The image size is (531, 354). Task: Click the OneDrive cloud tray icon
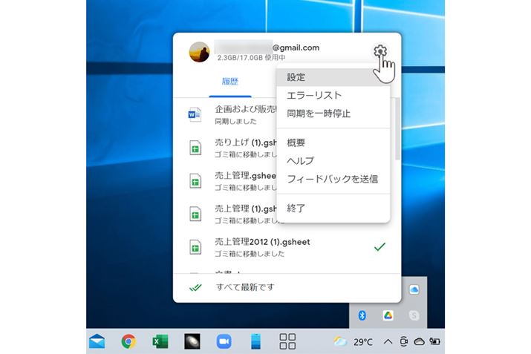coord(414,289)
